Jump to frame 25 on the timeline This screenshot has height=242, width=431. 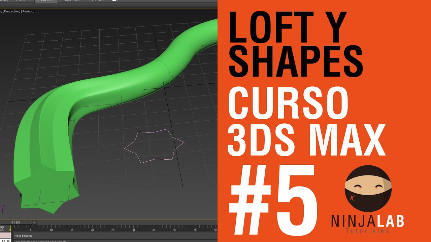(113, 230)
